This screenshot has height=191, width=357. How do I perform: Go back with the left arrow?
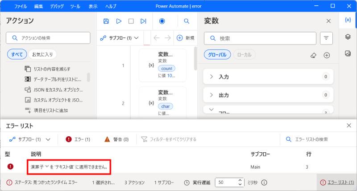pos(157,38)
